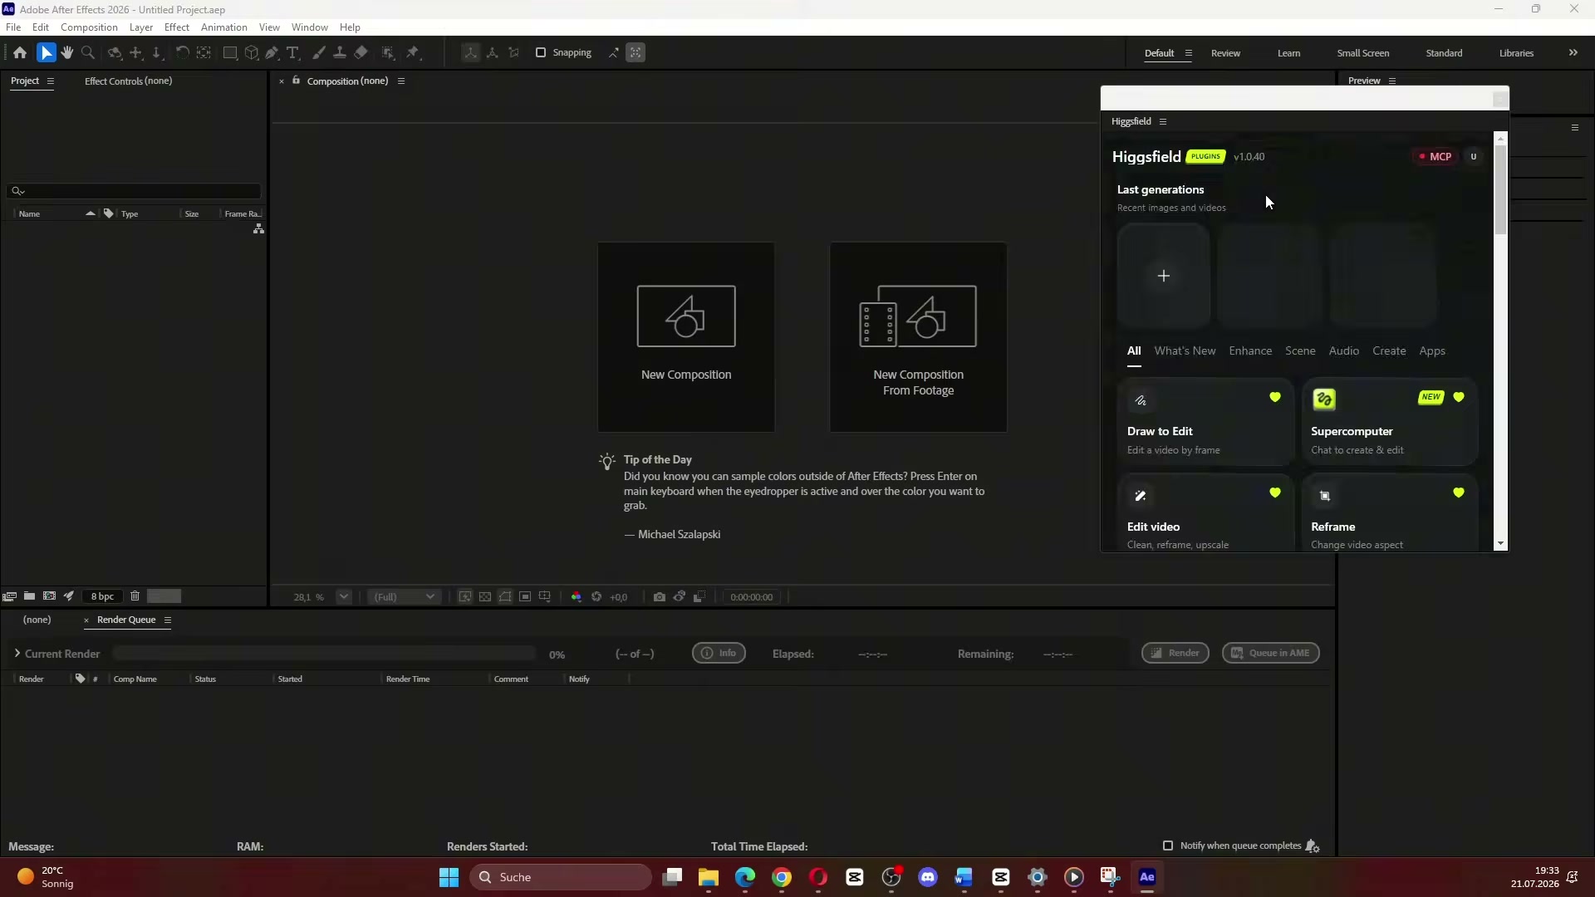The image size is (1595, 897).
Task: Select the Eraser tool
Action: pos(361,52)
